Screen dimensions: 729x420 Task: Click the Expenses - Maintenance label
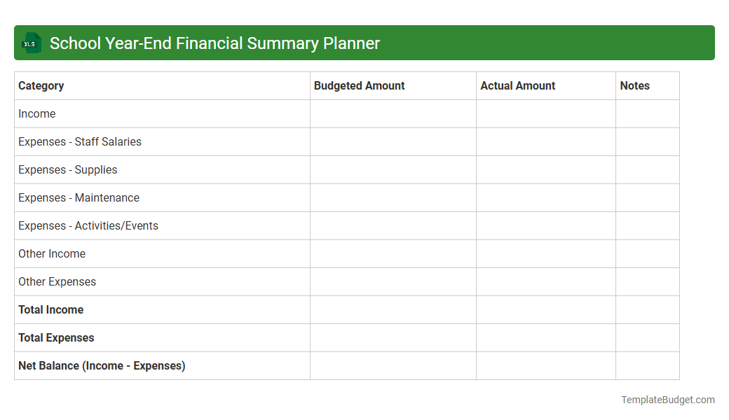(x=79, y=197)
